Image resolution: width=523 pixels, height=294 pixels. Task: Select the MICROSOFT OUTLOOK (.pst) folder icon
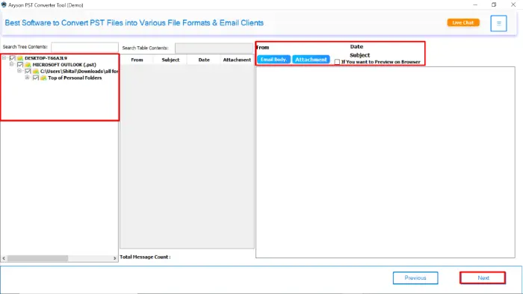tap(28, 65)
